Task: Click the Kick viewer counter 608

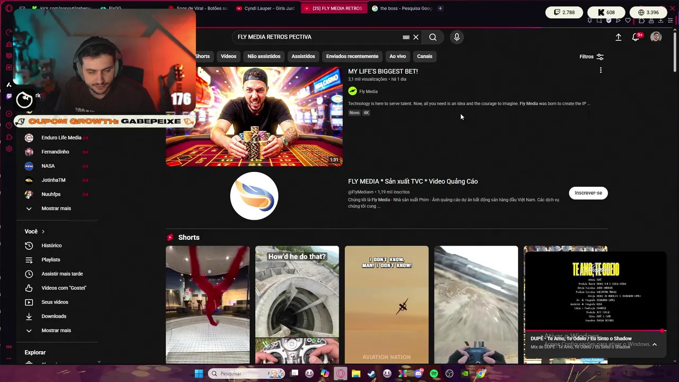Action: click(x=606, y=12)
